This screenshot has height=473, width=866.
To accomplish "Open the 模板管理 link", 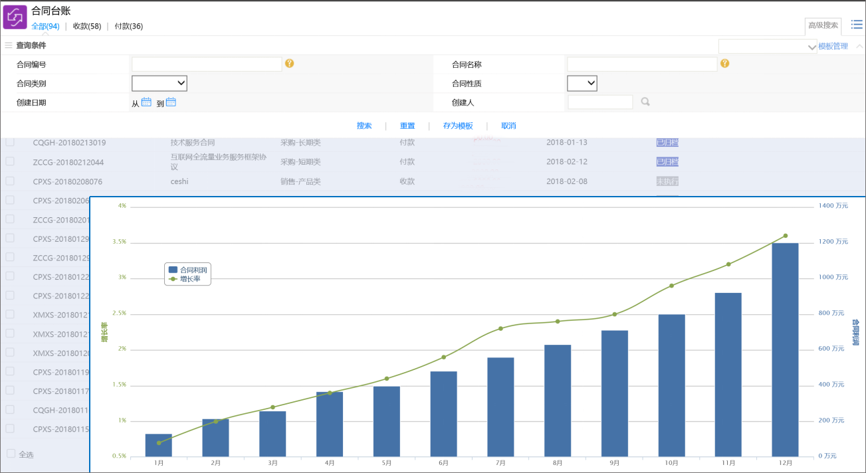I will tap(833, 47).
